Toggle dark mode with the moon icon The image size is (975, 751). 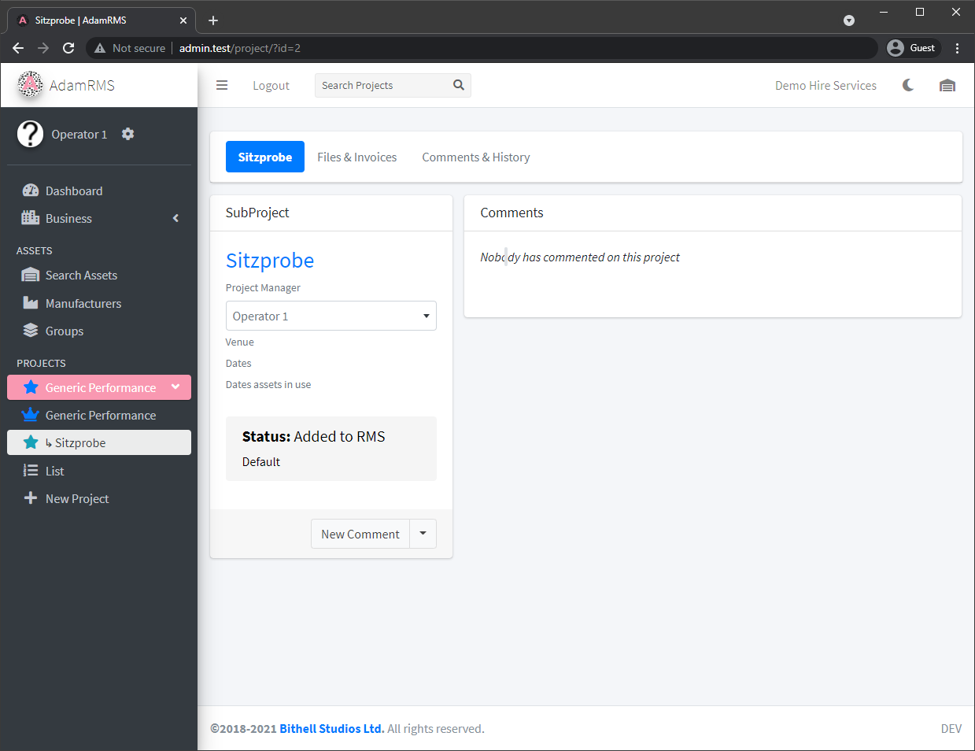click(x=908, y=85)
